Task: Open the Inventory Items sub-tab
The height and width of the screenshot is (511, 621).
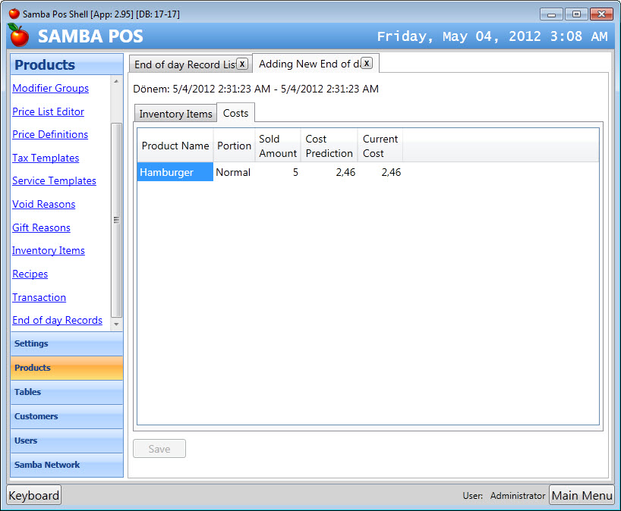Action: tap(175, 114)
